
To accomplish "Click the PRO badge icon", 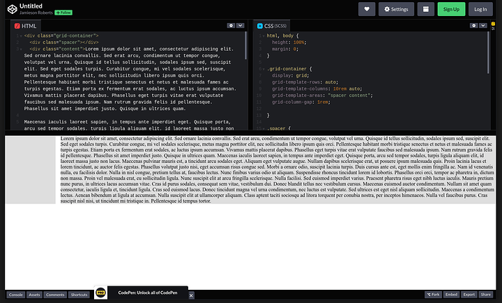I will [100, 295].
